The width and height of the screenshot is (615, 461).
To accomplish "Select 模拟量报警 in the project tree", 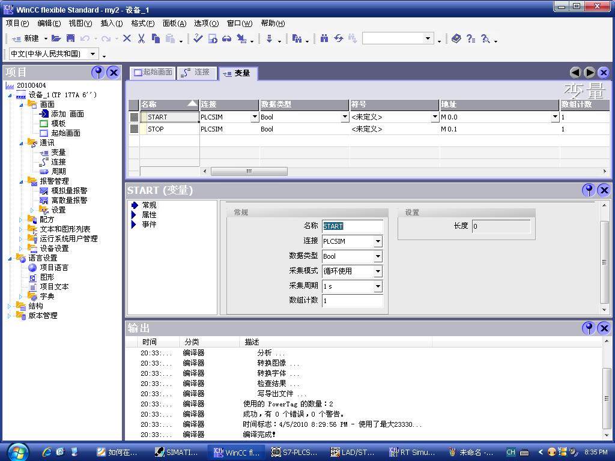I will click(x=68, y=191).
